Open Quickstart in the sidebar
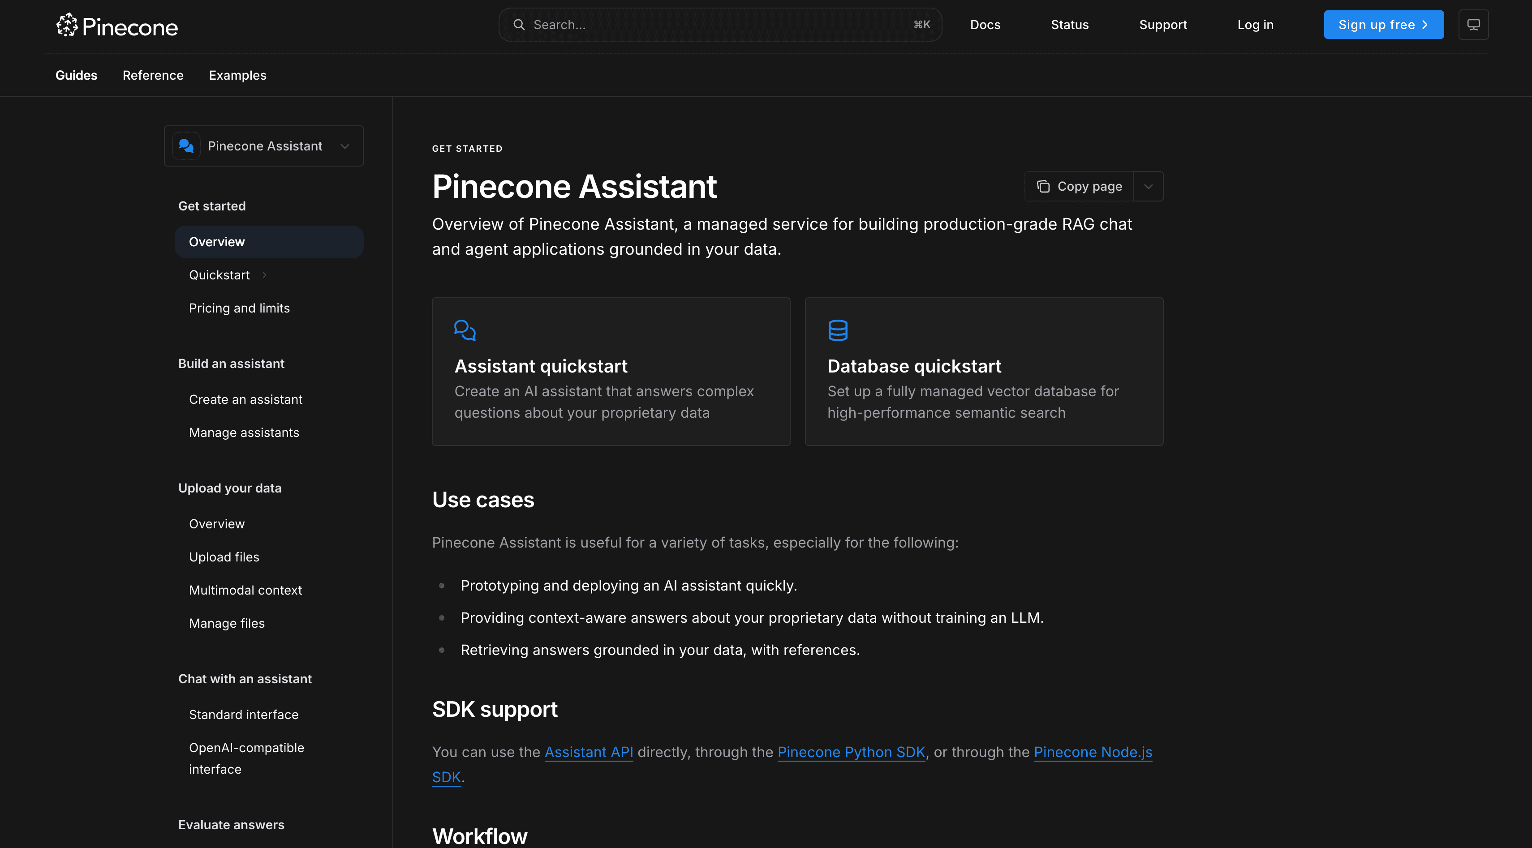Viewport: 1532px width, 848px height. (x=219, y=275)
